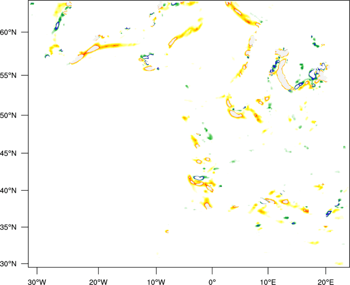350x285 pixels.
Task: Click the 10°W longitude axis label
Action: (156, 282)
